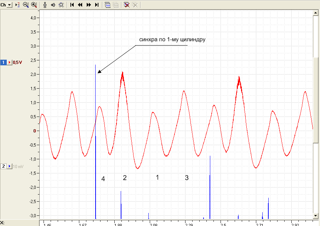This screenshot has height=226, width=320.
Task: Jump to the last frame
Action: 97,5
